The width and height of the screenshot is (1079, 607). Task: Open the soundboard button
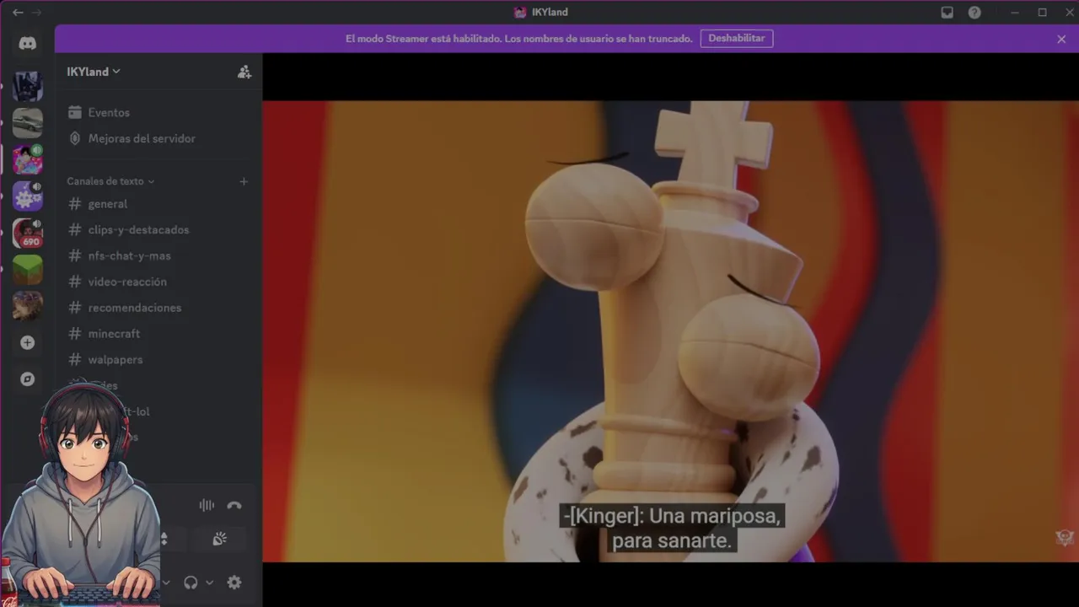[x=219, y=539]
